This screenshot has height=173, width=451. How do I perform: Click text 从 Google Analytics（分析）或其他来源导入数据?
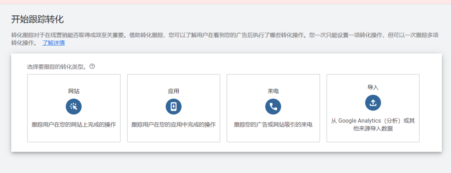click(373, 125)
